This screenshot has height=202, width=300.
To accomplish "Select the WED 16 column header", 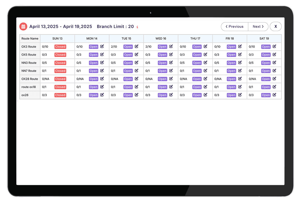I will (x=161, y=39).
